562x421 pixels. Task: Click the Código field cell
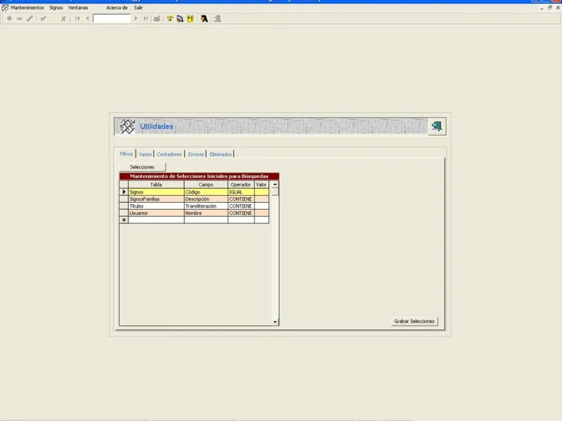[206, 192]
